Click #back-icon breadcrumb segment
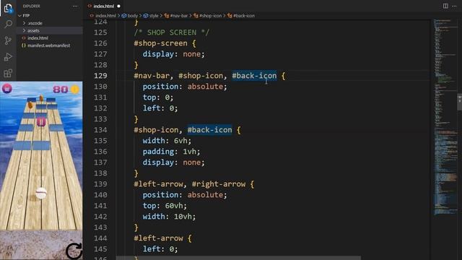The height and width of the screenshot is (260, 462). click(244, 16)
